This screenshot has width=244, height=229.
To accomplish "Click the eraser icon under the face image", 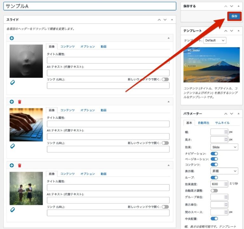I will click(x=13, y=83).
